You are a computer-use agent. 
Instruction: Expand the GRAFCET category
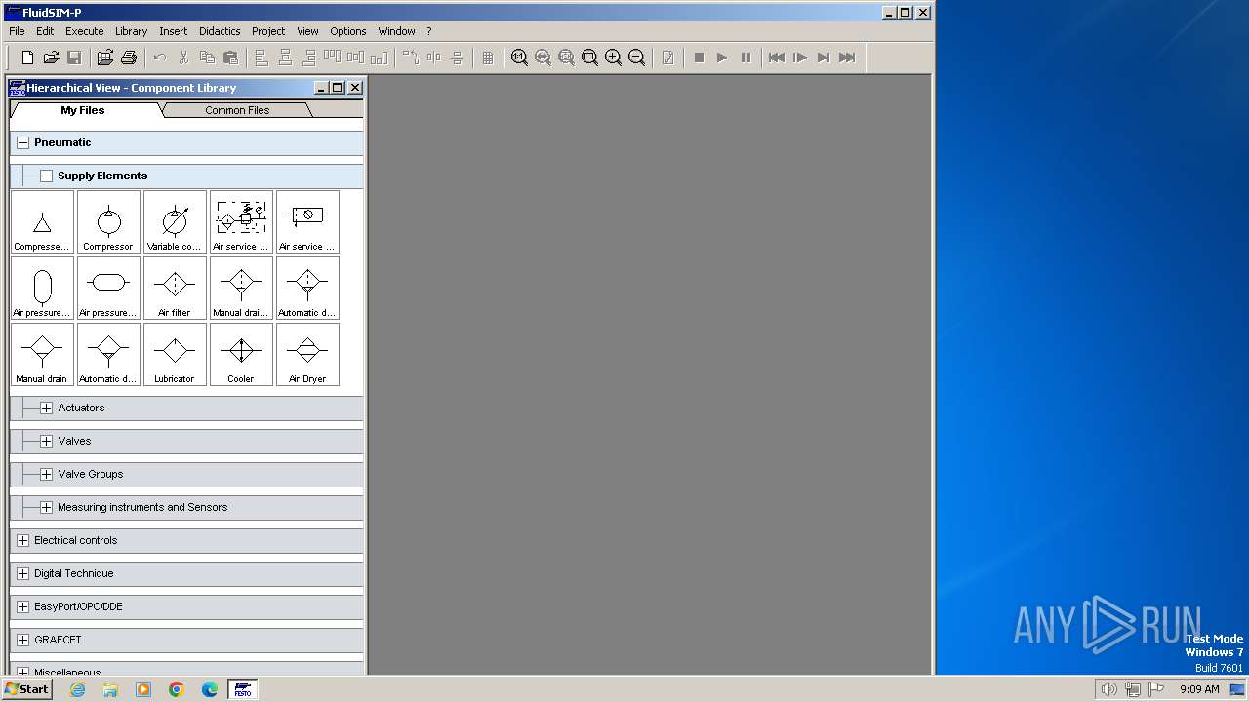click(22, 640)
